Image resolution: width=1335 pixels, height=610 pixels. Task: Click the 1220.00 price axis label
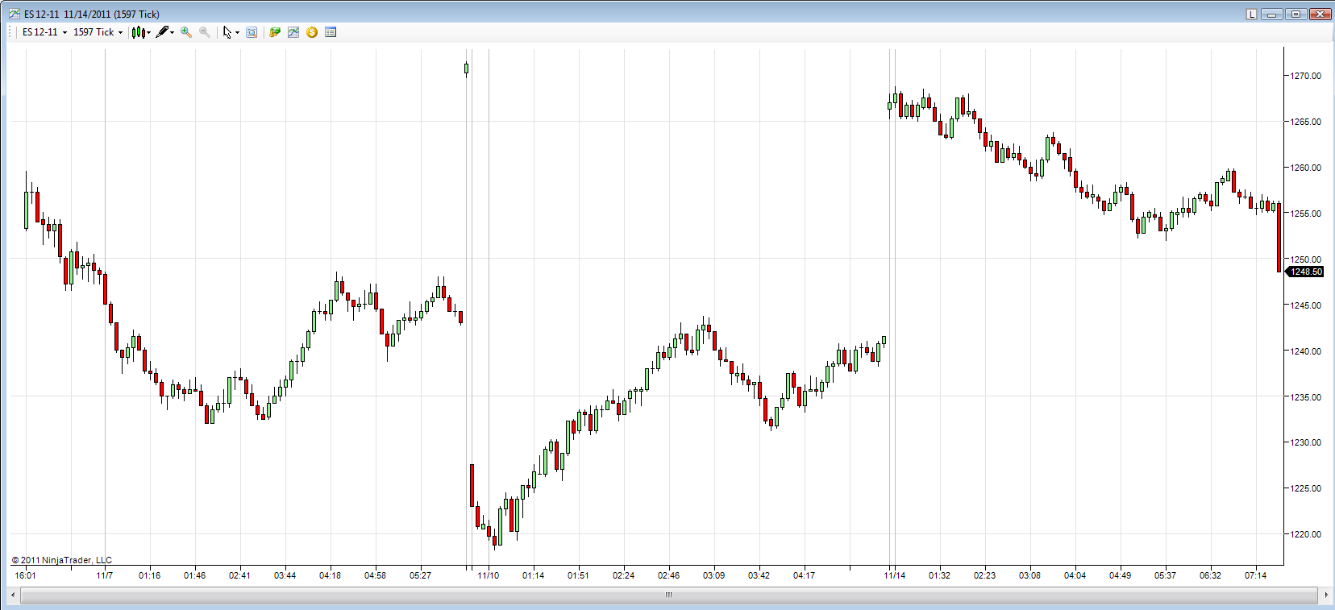(x=1306, y=534)
